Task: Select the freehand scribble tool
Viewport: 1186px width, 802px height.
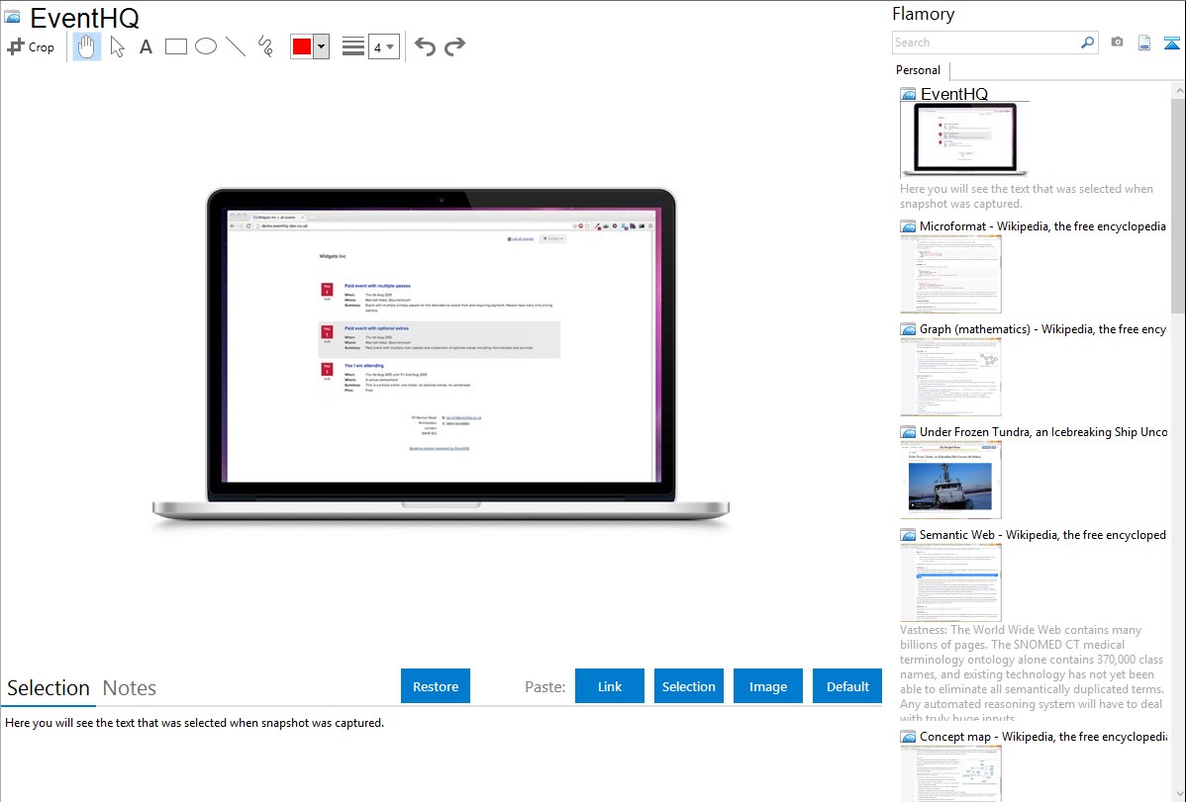Action: (265, 46)
